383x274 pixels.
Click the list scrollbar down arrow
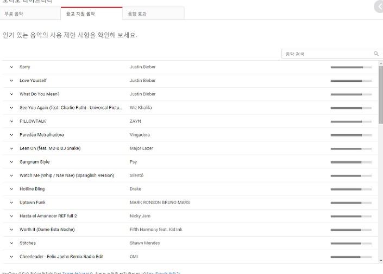coord(381,260)
